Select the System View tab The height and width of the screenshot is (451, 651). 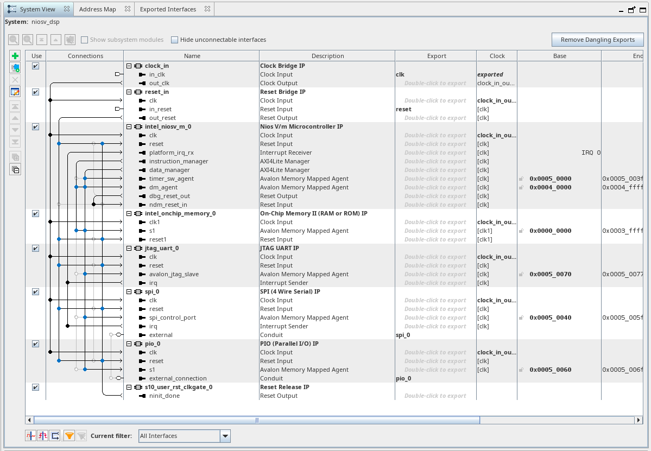tap(37, 9)
